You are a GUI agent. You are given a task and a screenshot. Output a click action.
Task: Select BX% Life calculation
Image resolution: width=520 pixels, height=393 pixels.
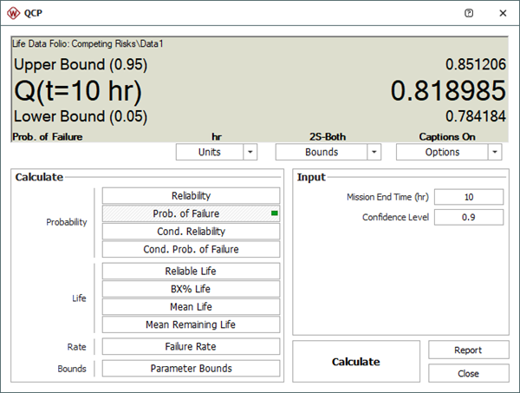191,289
